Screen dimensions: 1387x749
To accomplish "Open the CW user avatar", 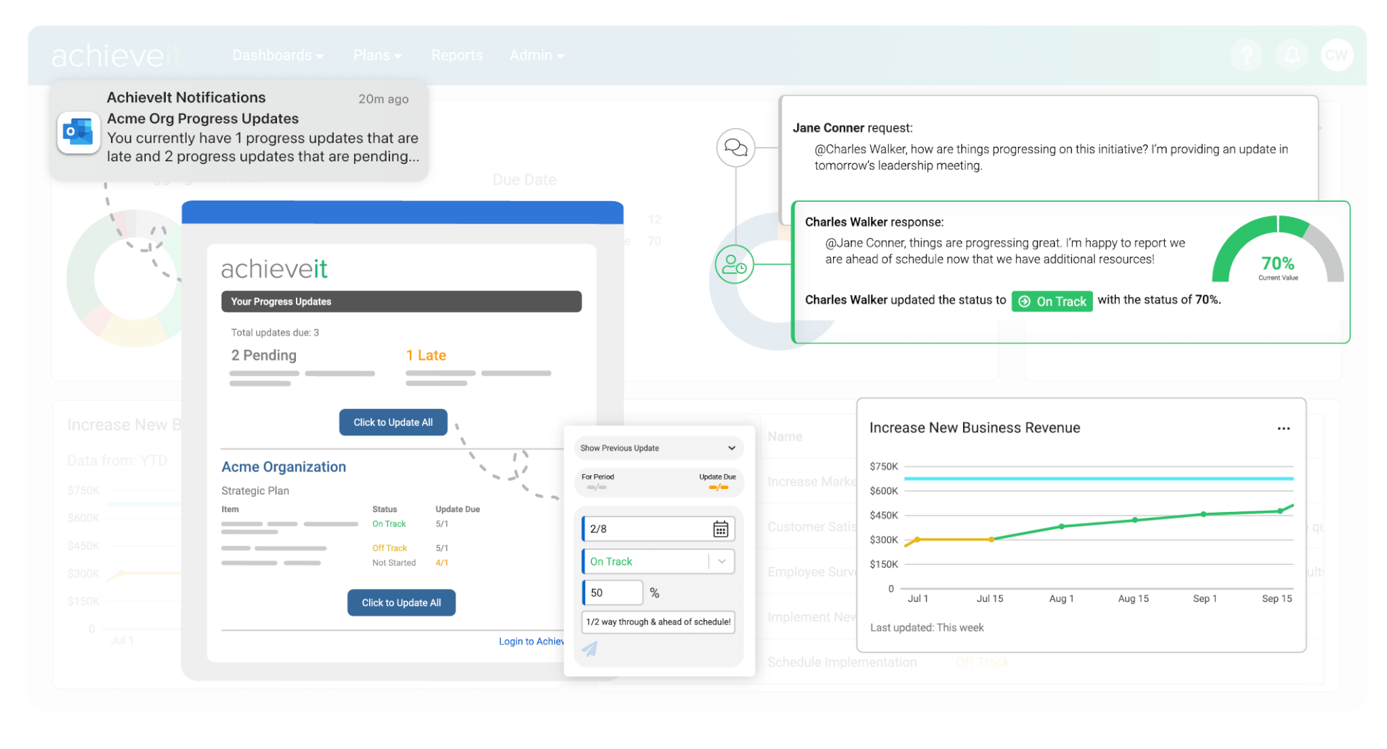I will tap(1337, 55).
